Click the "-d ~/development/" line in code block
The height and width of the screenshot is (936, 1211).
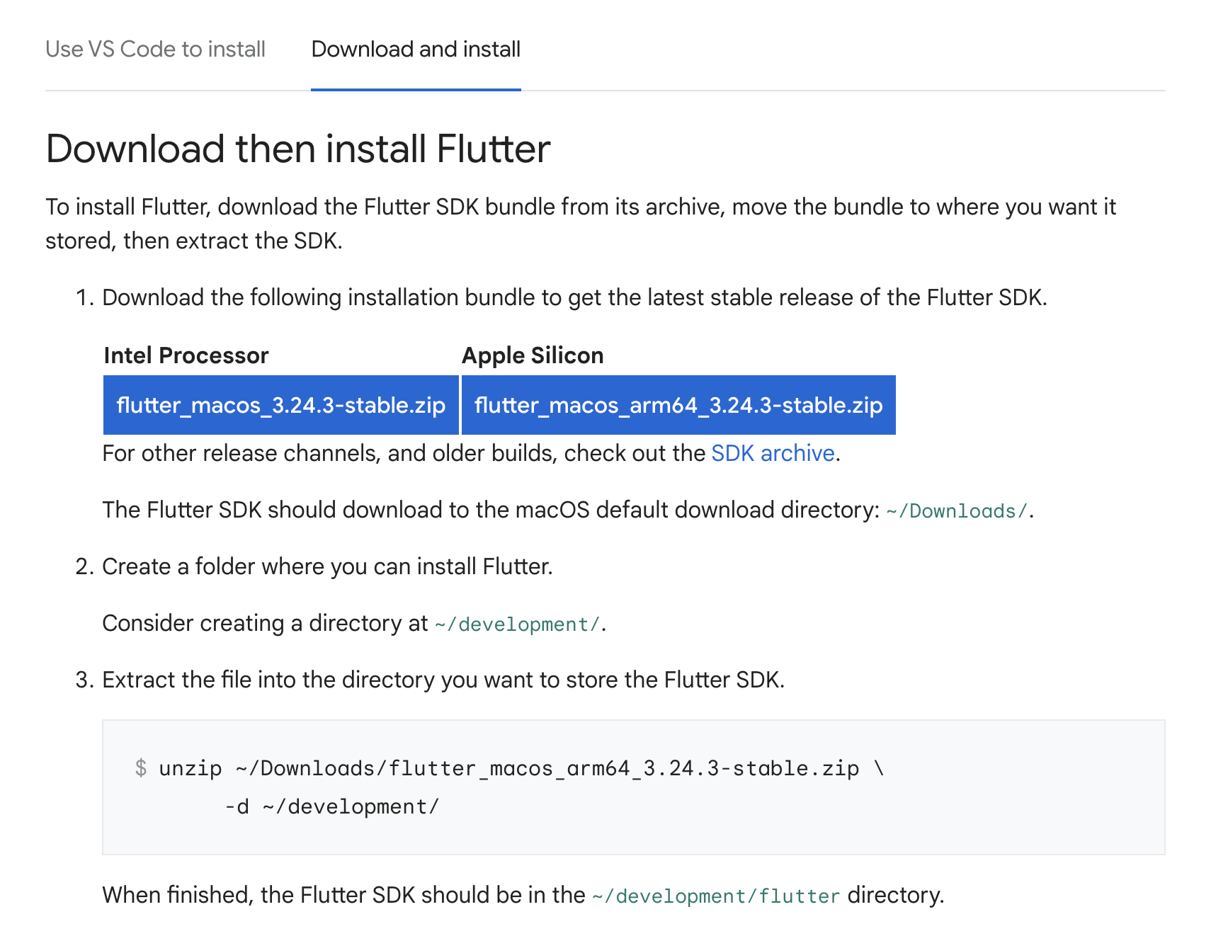tap(331, 807)
